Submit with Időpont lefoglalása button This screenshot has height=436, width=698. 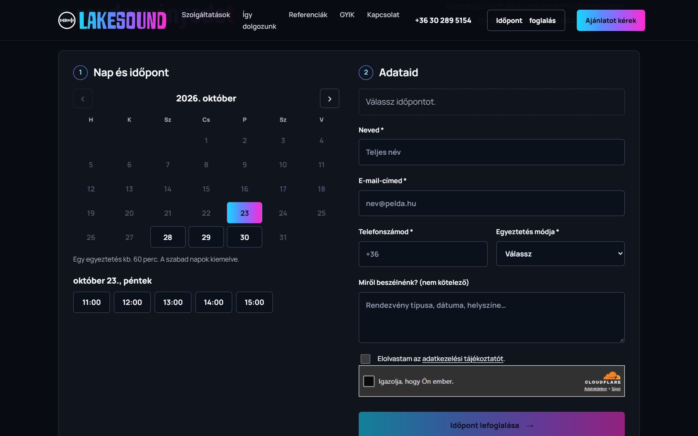click(492, 424)
